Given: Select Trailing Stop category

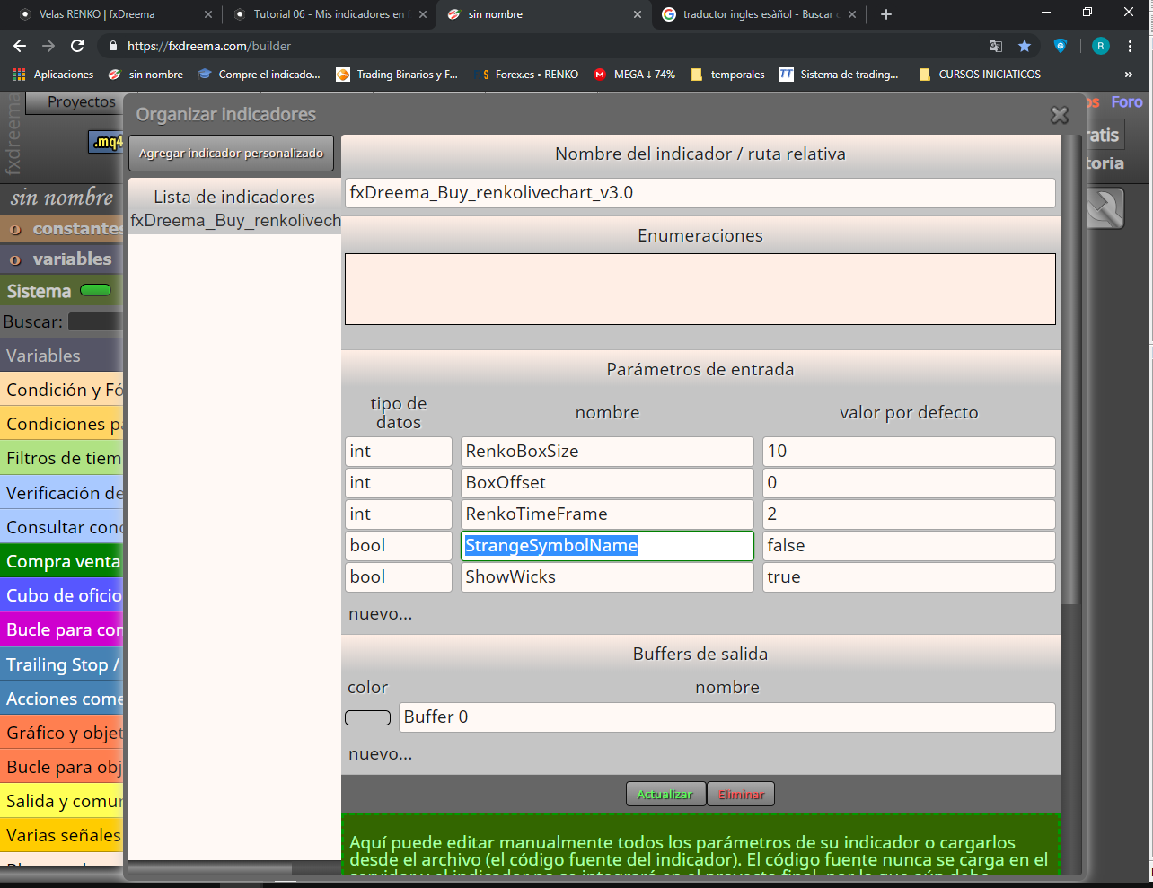Looking at the screenshot, I should (x=61, y=664).
